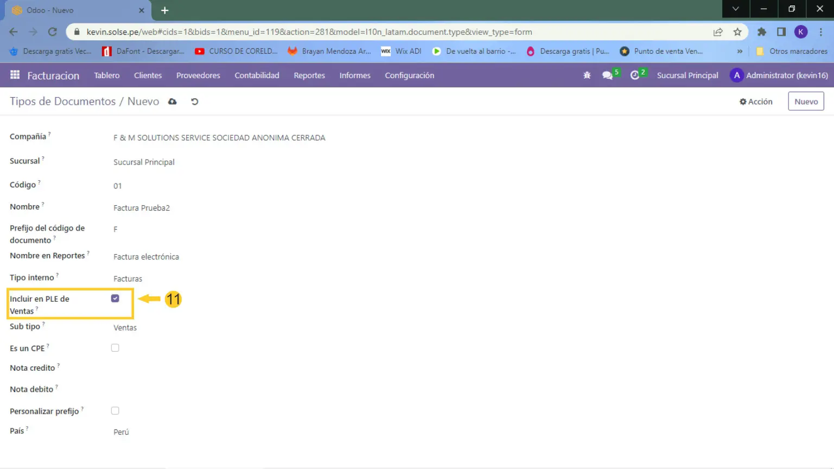This screenshot has height=469, width=834.
Task: Open the debug bug icon menu
Action: coord(587,75)
